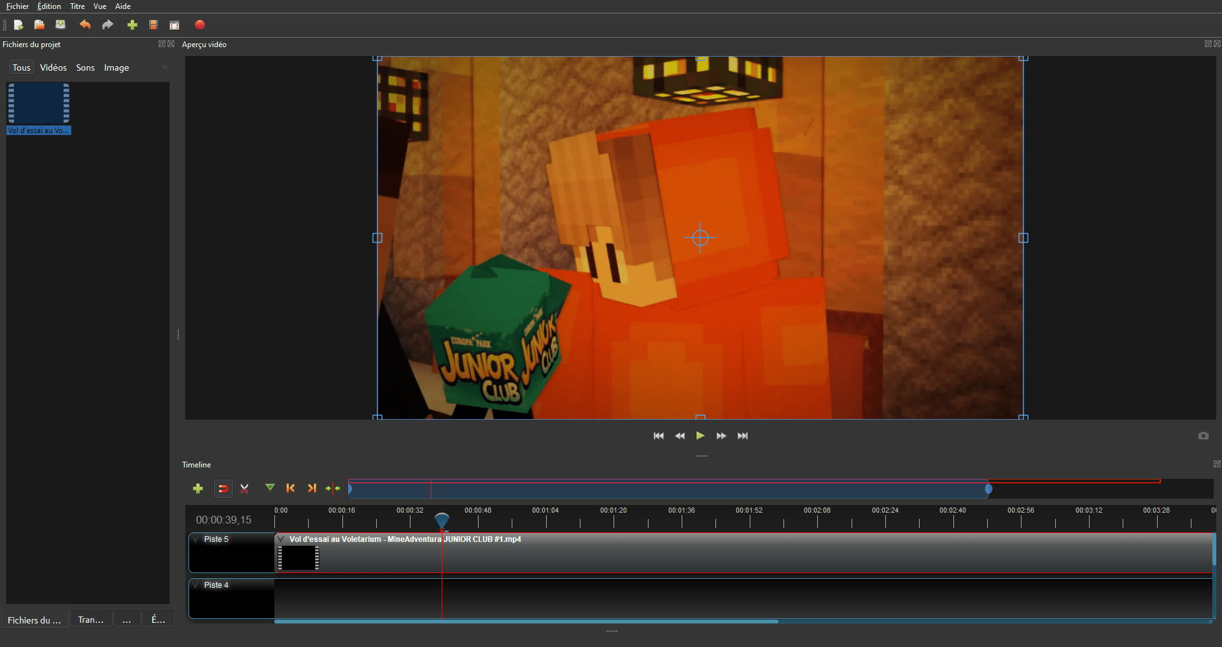Click the center crosshair of the preview transform

pos(700,238)
